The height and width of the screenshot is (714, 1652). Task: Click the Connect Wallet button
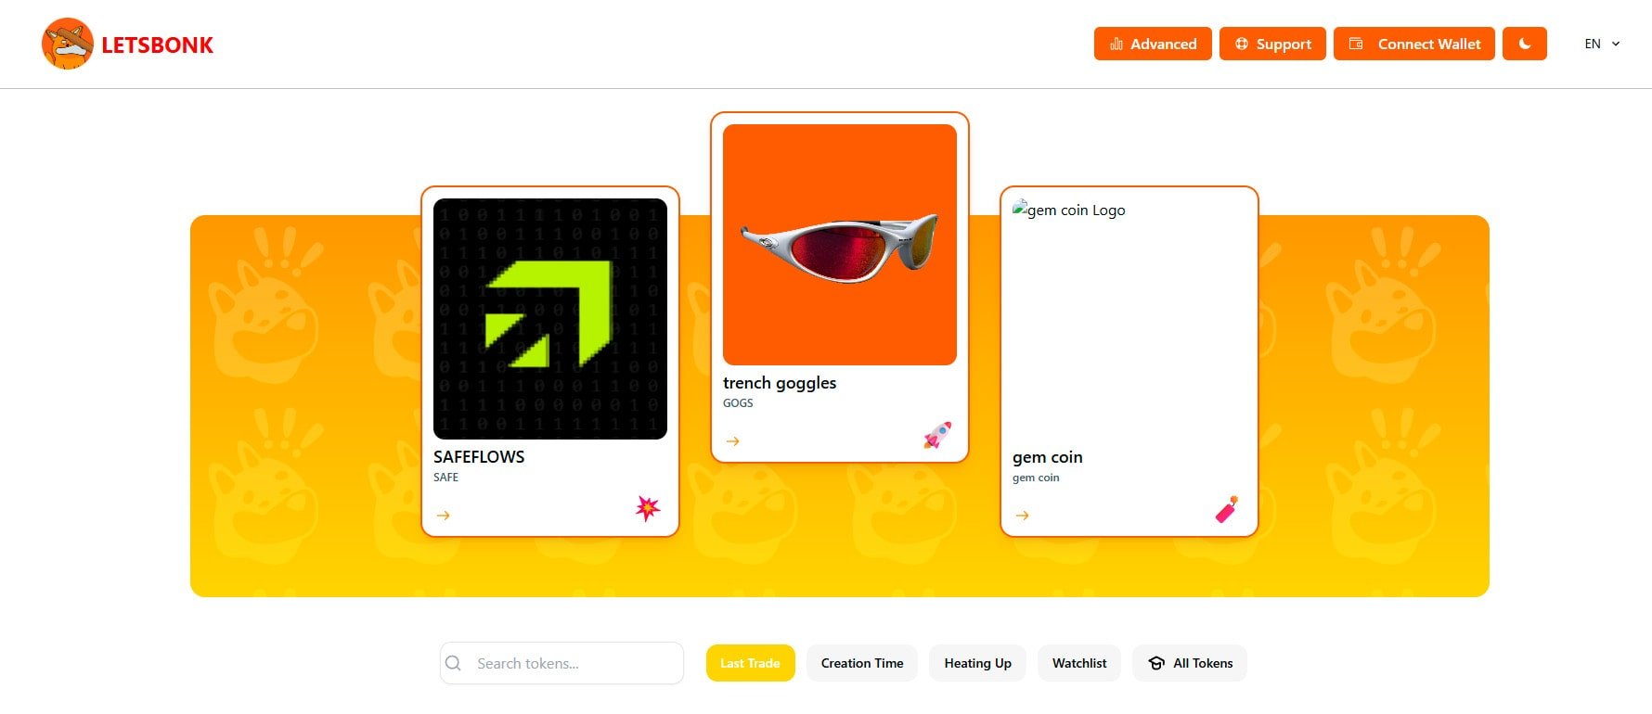pos(1414,44)
